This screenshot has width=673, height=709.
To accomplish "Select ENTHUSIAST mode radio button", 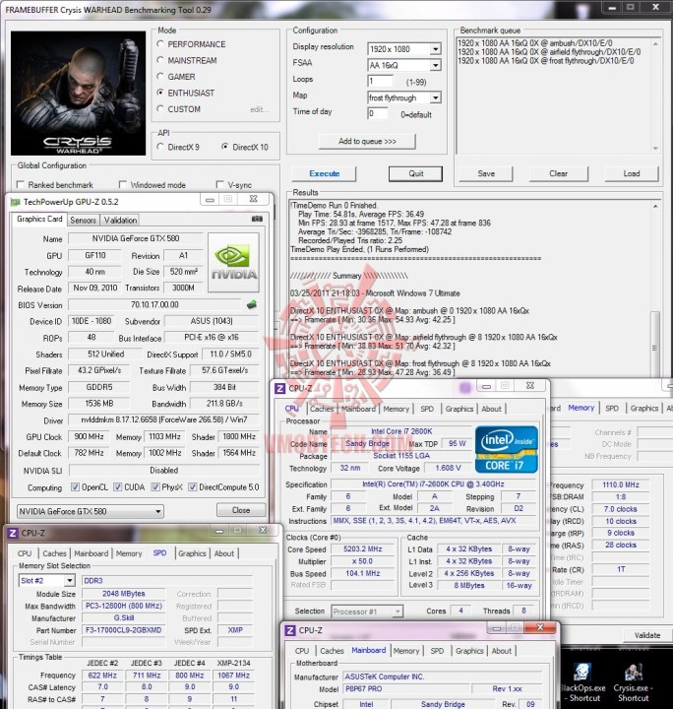I will [x=160, y=93].
